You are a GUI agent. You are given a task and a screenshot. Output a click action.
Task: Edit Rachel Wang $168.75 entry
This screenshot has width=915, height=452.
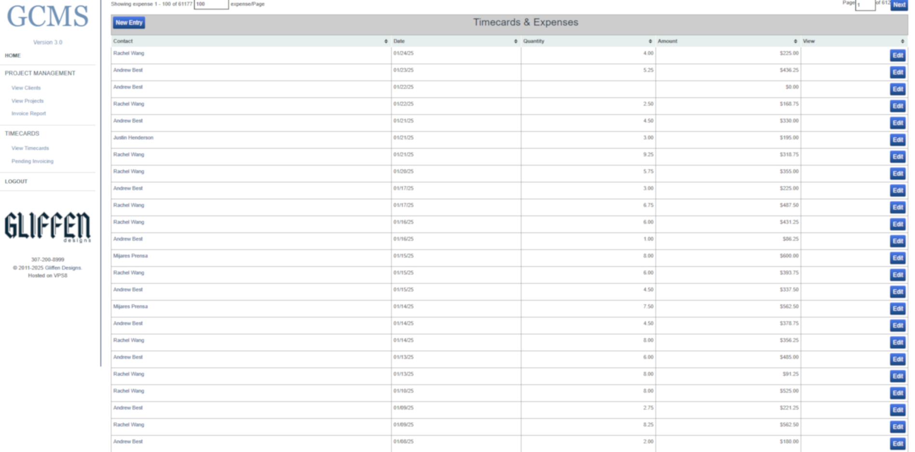[x=898, y=106]
